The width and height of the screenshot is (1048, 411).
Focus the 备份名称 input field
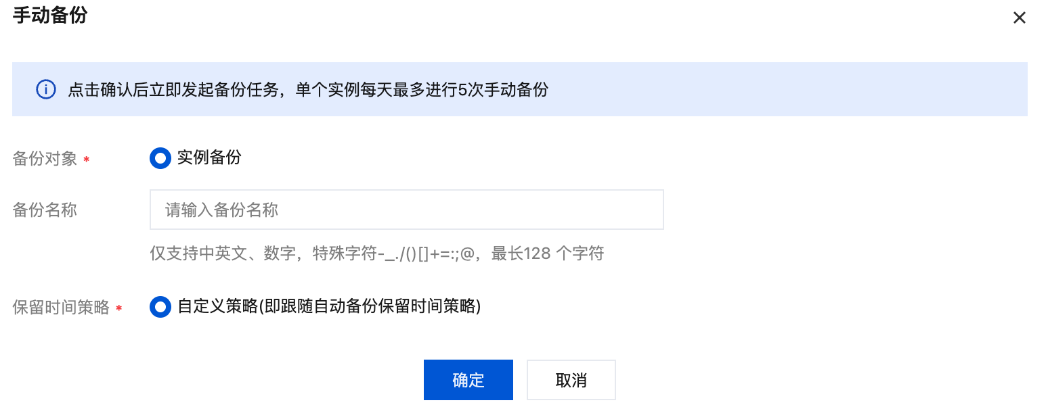click(406, 210)
